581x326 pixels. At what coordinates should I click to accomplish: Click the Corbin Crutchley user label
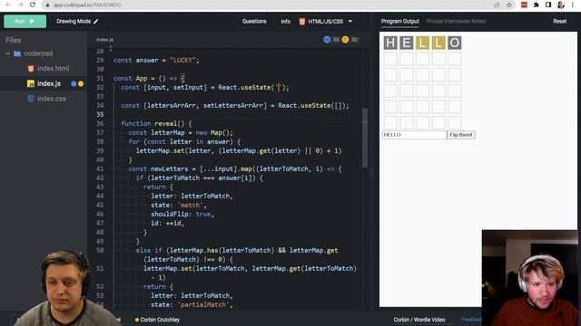click(x=160, y=320)
